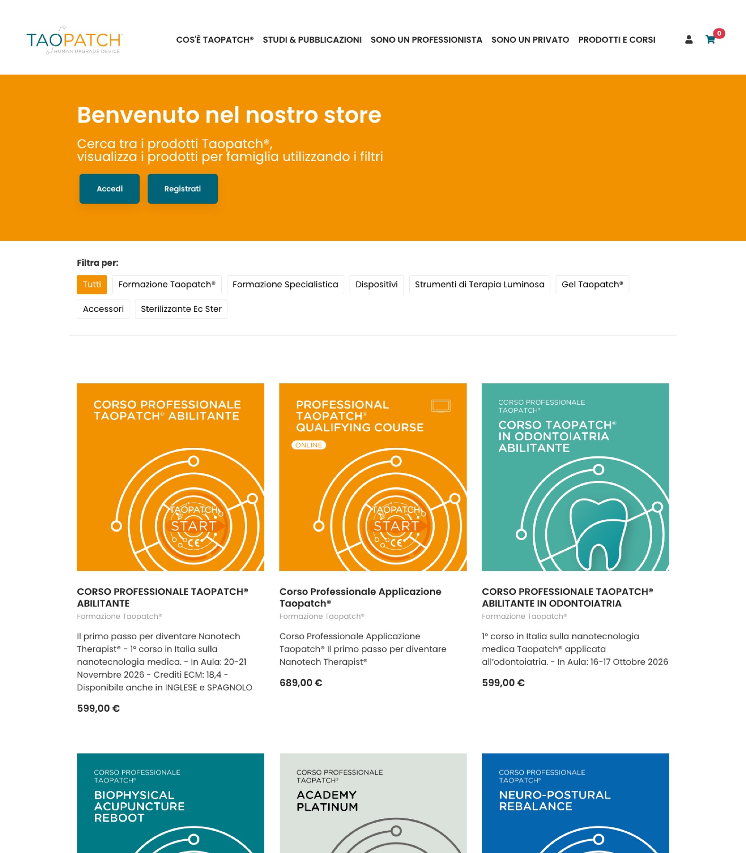Open Corso Professionale Taopatch Abilitante image
Screen dimensions: 746x853
click(x=171, y=477)
